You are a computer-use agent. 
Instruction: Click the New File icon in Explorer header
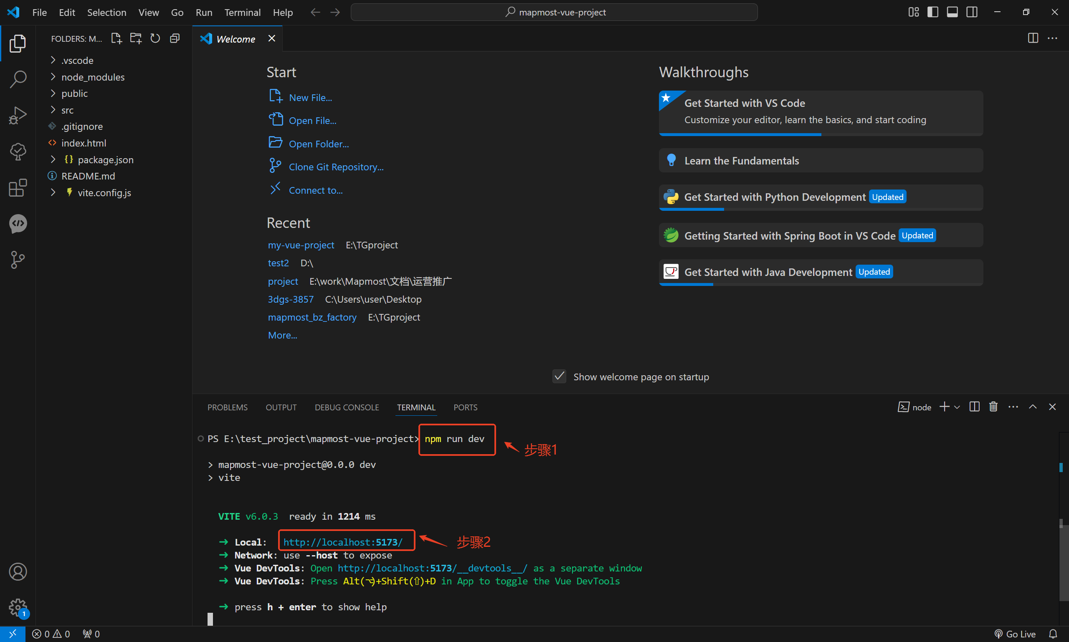point(117,38)
